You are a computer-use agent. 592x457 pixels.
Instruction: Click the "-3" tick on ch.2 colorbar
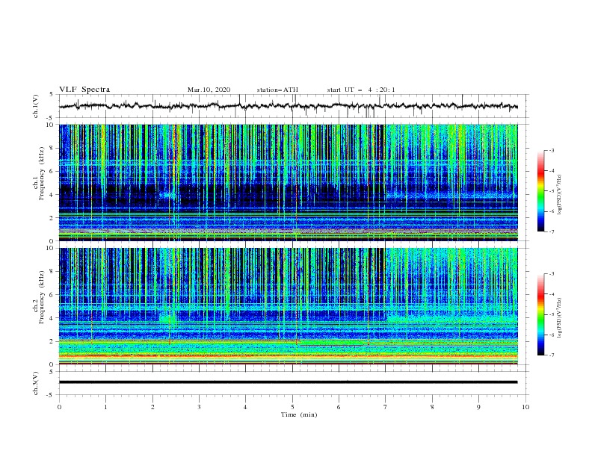552,274
